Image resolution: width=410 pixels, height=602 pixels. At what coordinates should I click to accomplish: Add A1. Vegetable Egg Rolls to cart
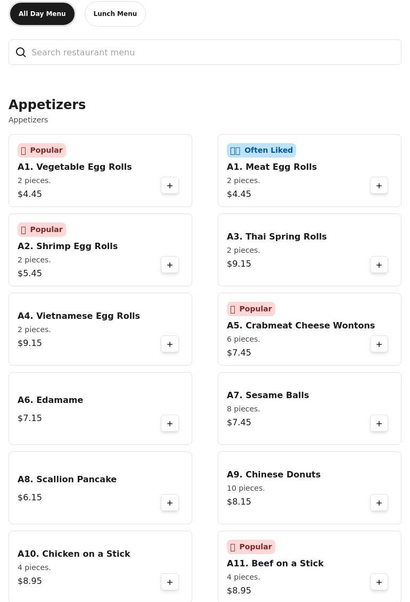tap(170, 186)
